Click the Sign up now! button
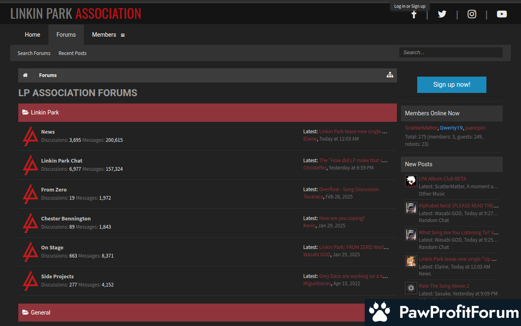 coord(452,85)
